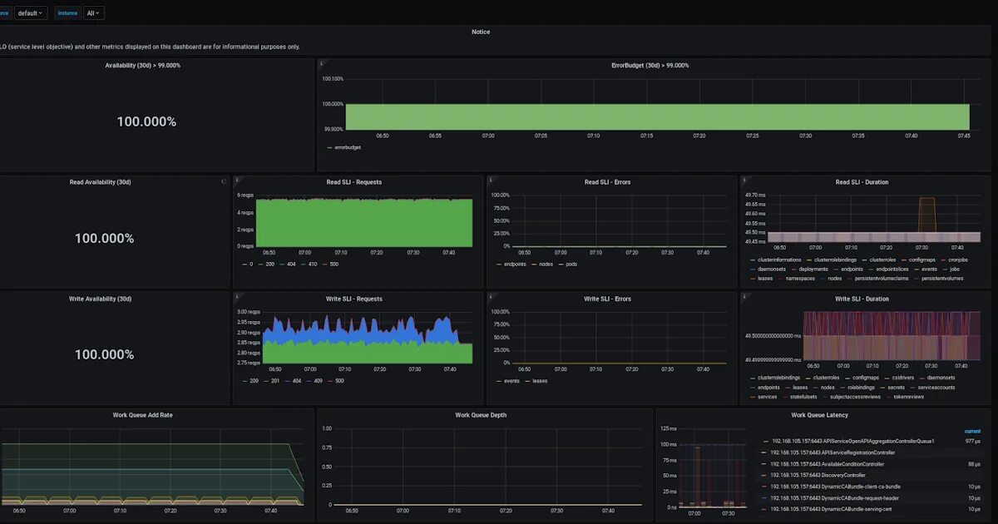This screenshot has height=524, width=998.
Task: Sort latency legend by the 'current' column
Action: click(972, 431)
